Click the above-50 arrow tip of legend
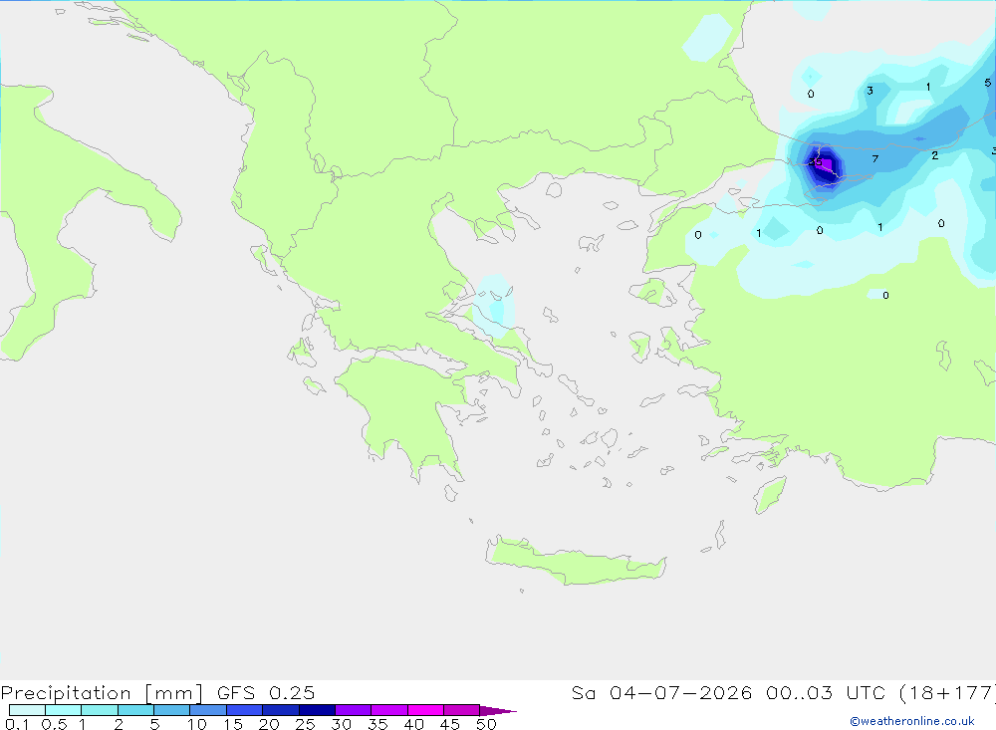Image resolution: width=996 pixels, height=730 pixels. 498,710
